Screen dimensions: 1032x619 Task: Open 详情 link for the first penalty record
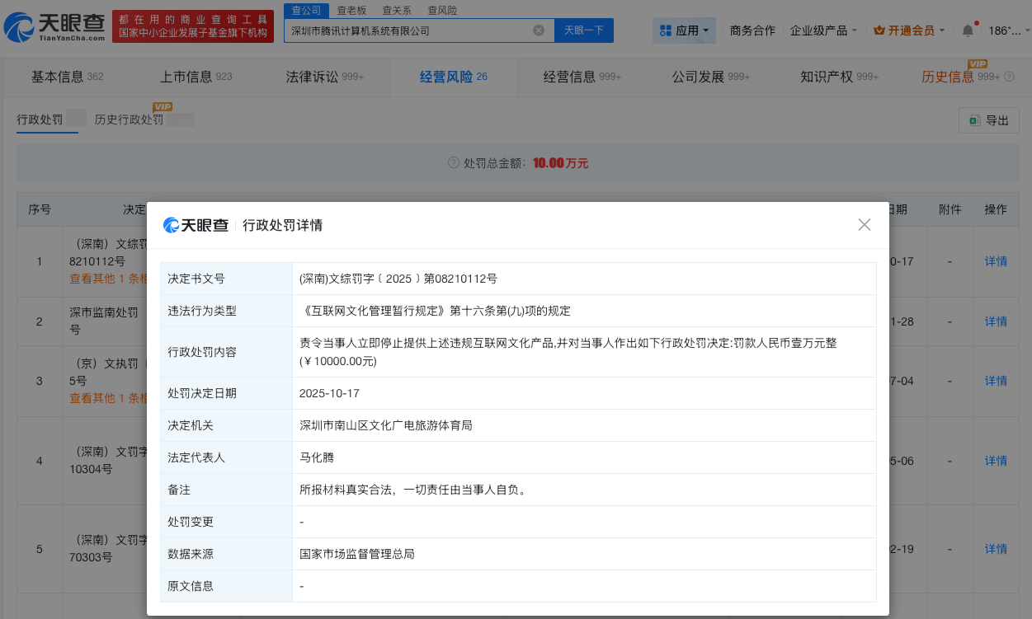(996, 260)
